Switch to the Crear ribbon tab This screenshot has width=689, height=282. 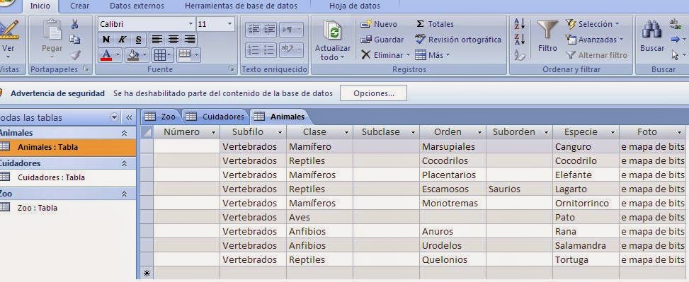pyautogui.click(x=79, y=6)
